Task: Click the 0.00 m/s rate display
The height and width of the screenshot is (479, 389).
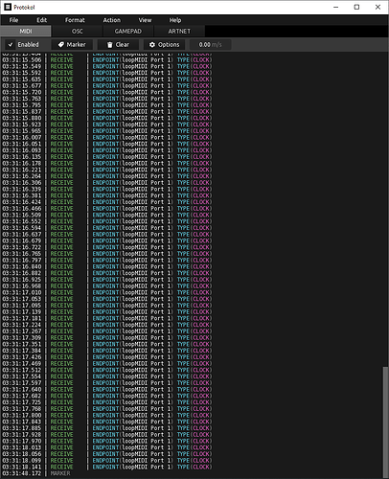Action: click(210, 45)
